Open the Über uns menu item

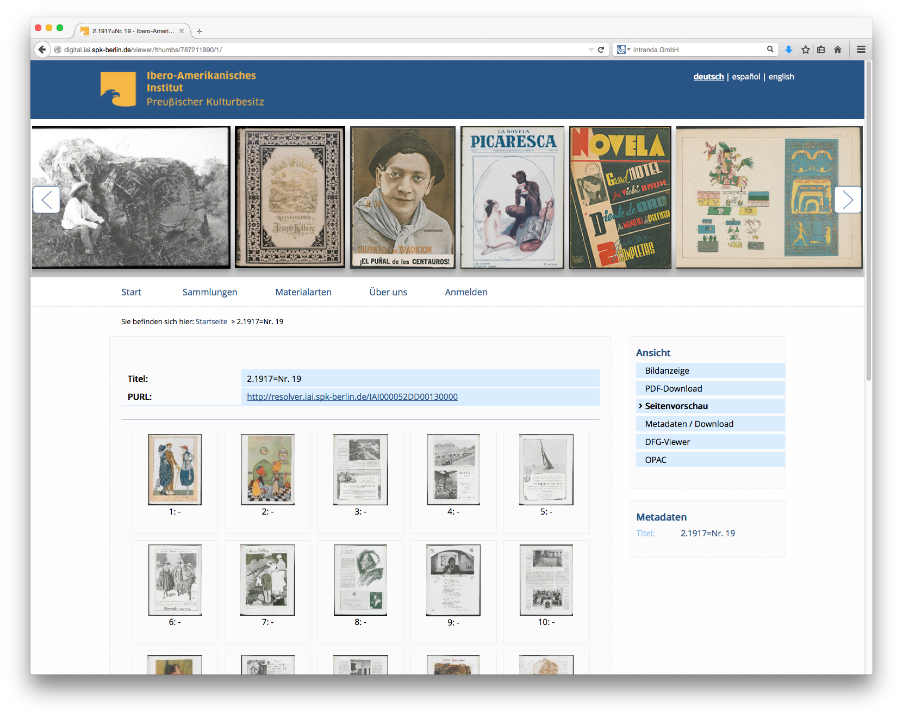[388, 292]
